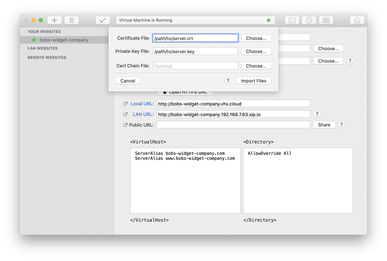Click the green VM running status indicator
Viewport: 387px width, 261px height.
click(x=269, y=20)
